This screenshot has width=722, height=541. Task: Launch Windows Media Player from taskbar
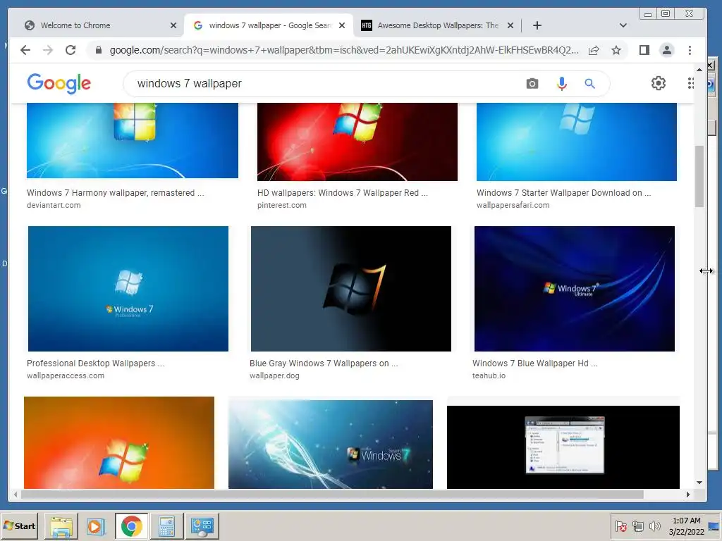(96, 526)
